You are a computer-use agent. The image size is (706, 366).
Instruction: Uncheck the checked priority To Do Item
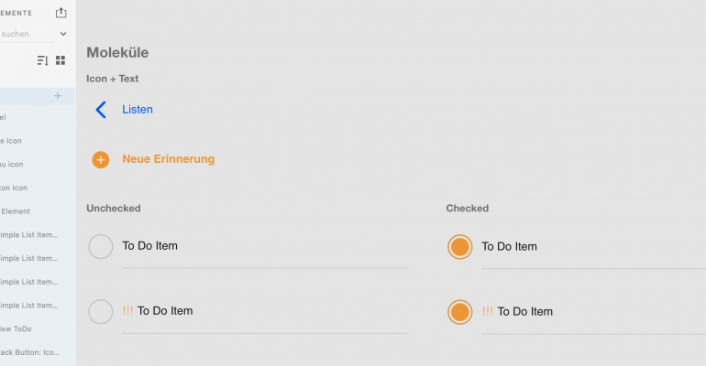(x=459, y=312)
